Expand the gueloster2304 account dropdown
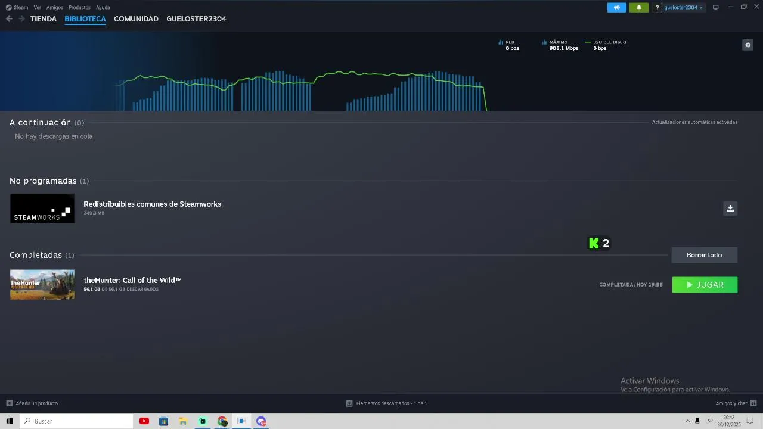The width and height of the screenshot is (763, 429). point(683,8)
